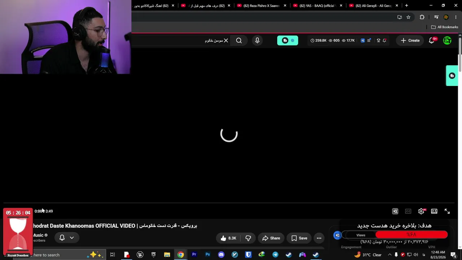462x260 pixels.
Task: Open video player settings gear
Action: click(x=421, y=211)
